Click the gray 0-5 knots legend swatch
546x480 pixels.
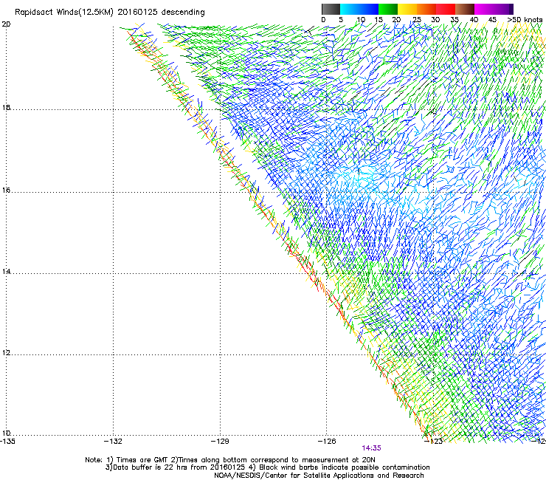[331, 9]
